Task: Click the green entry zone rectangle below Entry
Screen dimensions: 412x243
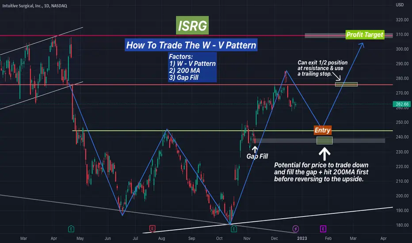Action: 324,140
